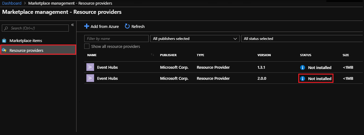Viewport: 364px width, 135px height.
Task: Open Marketplace items in the sidebar
Action: (x=26, y=40)
